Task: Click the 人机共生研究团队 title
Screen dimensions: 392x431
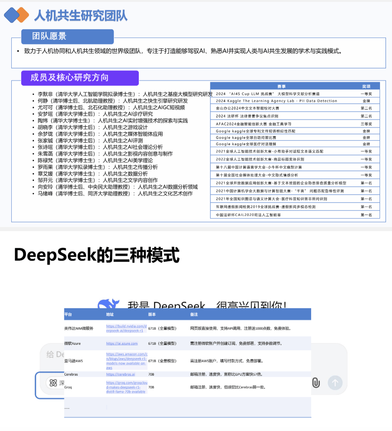Action: [81, 15]
